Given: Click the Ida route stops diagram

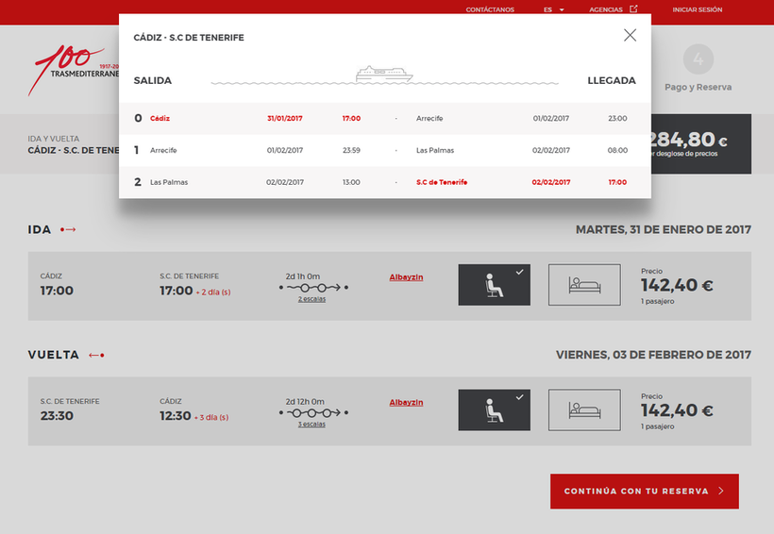Looking at the screenshot, I should click(313, 287).
